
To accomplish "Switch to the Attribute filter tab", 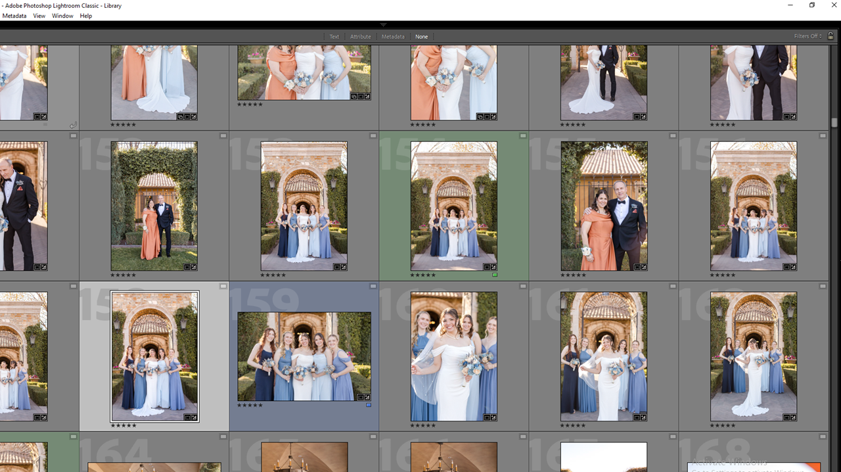I will (361, 37).
